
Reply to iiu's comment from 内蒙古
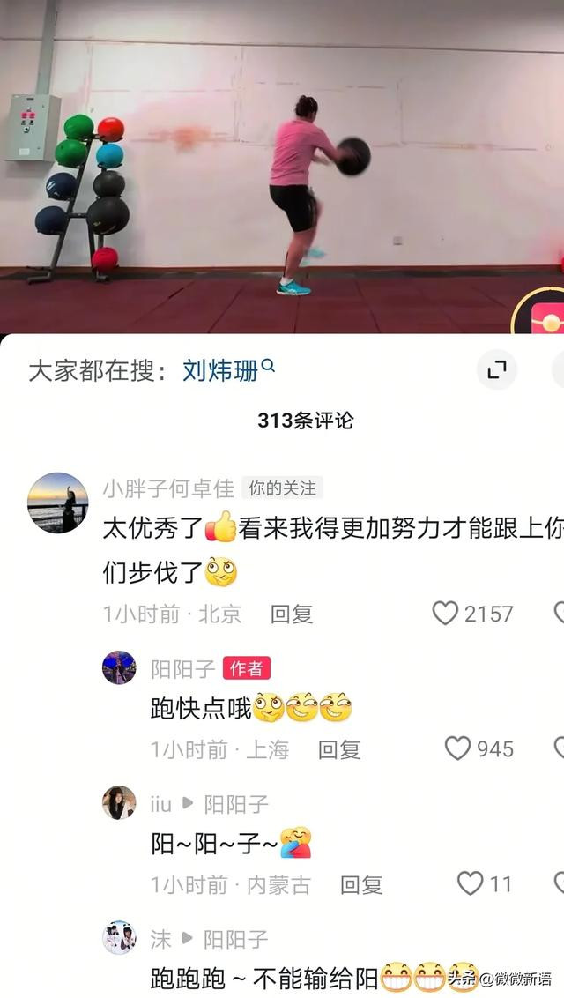point(361,884)
